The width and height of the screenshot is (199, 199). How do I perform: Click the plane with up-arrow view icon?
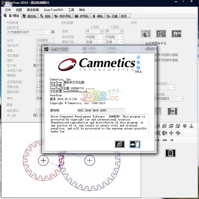coord(191,126)
